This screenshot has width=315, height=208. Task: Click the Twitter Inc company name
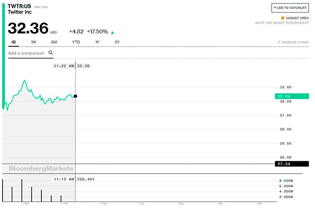pos(20,12)
